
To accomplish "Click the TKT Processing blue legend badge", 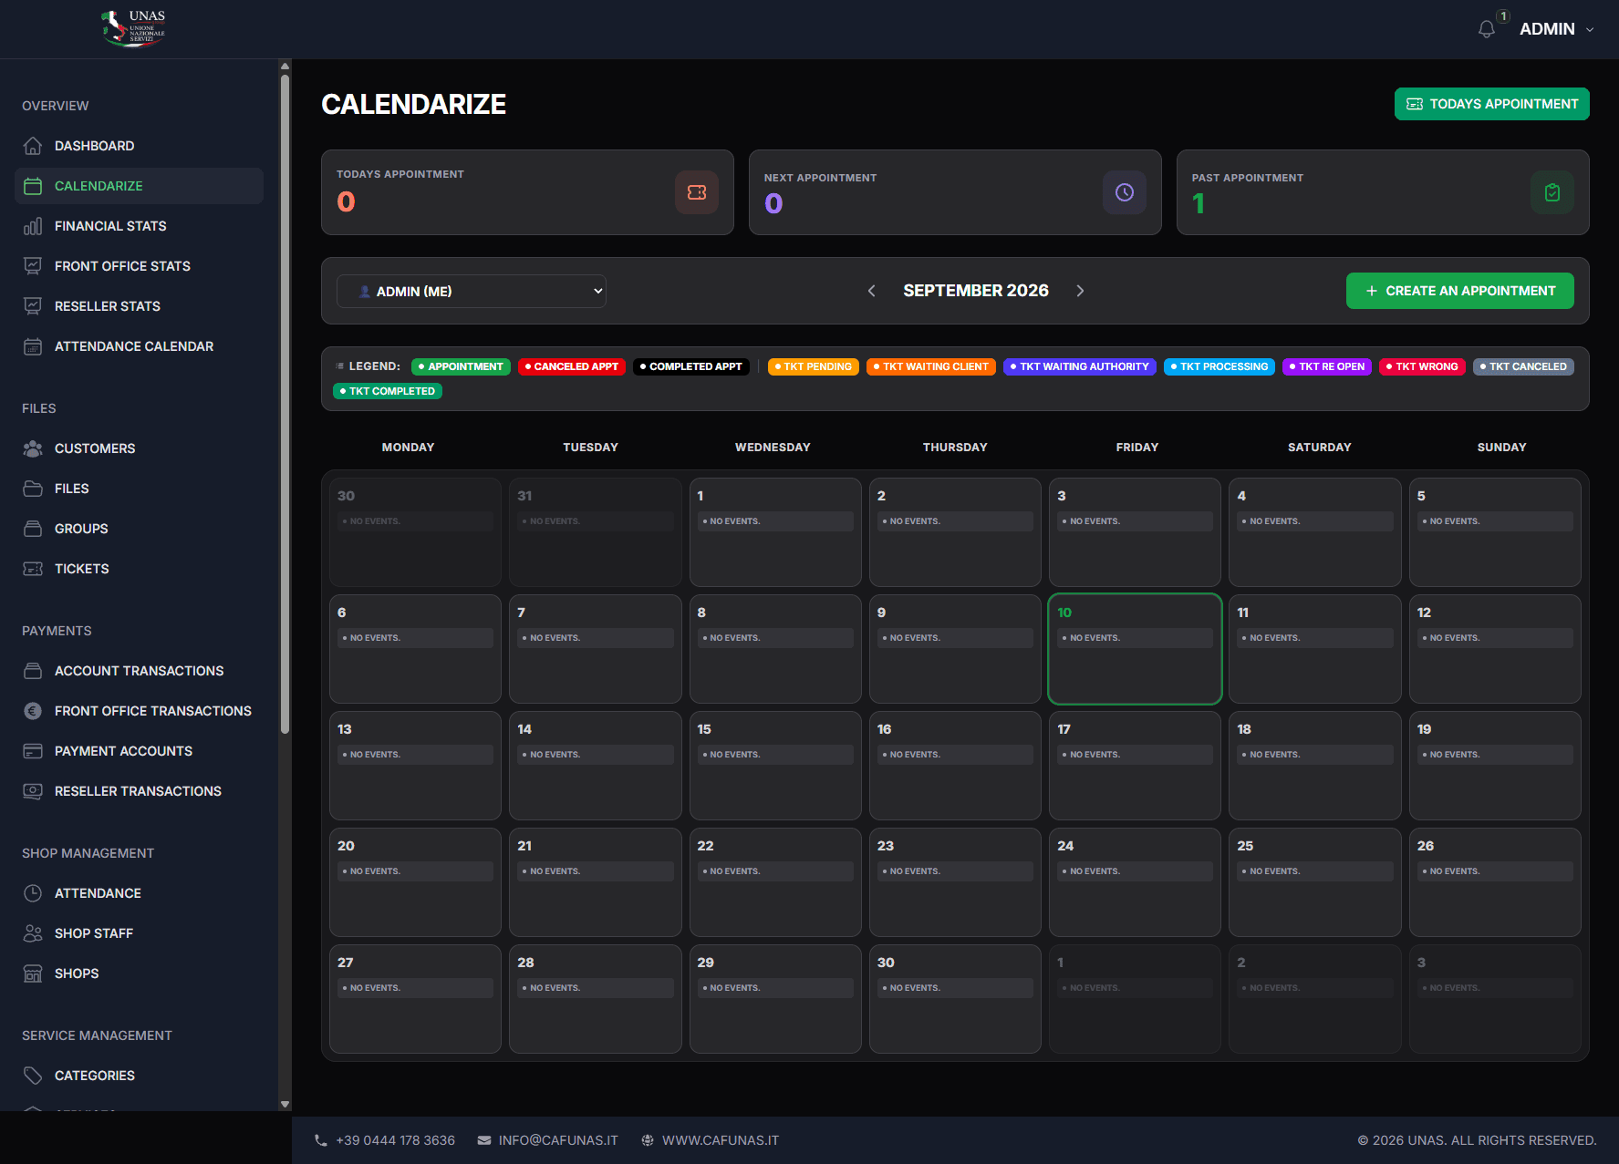I will click(x=1219, y=366).
